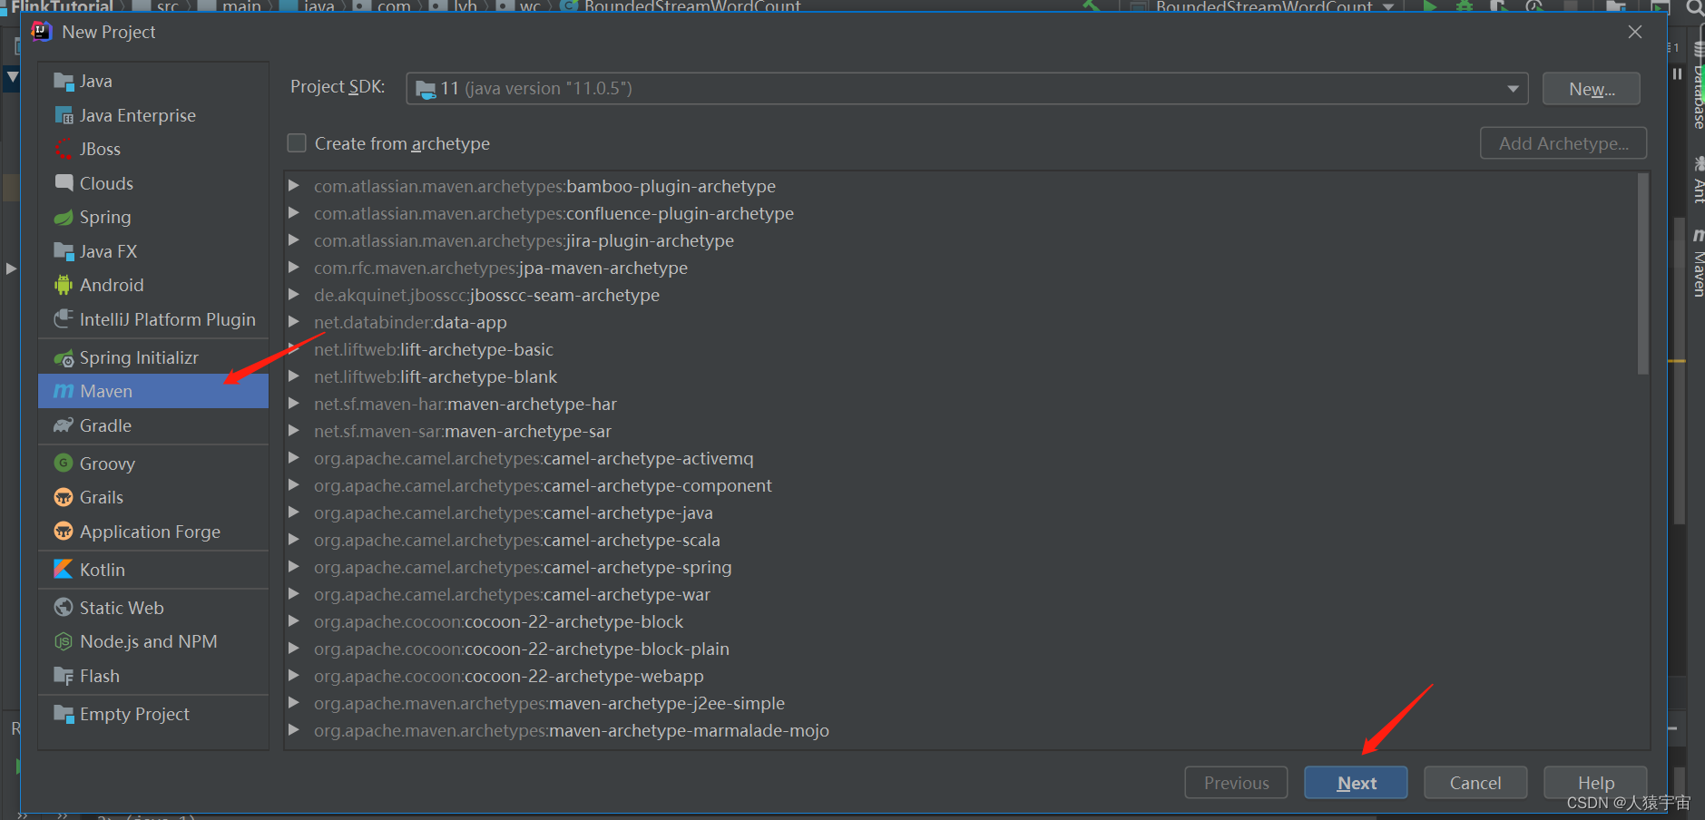The image size is (1705, 820).
Task: Expand jpa-maven-archetype entry
Action: click(294, 267)
